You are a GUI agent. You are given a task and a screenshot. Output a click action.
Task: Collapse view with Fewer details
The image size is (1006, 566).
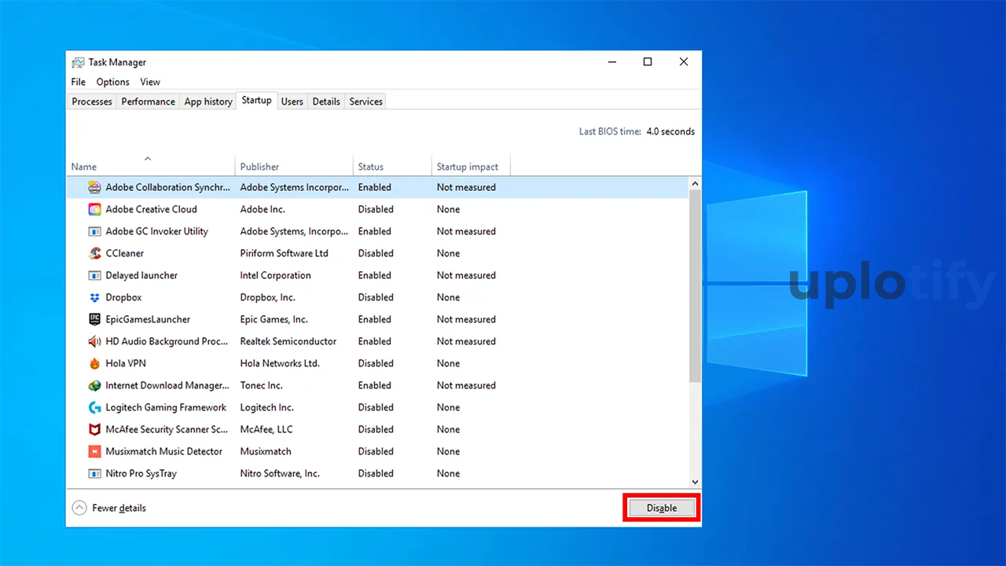(109, 508)
